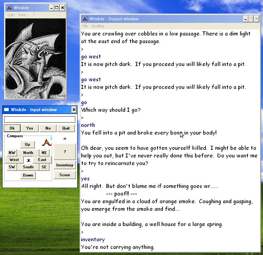Close the main WinAdv window
The height and width of the screenshot is (255, 263).
[62, 8]
